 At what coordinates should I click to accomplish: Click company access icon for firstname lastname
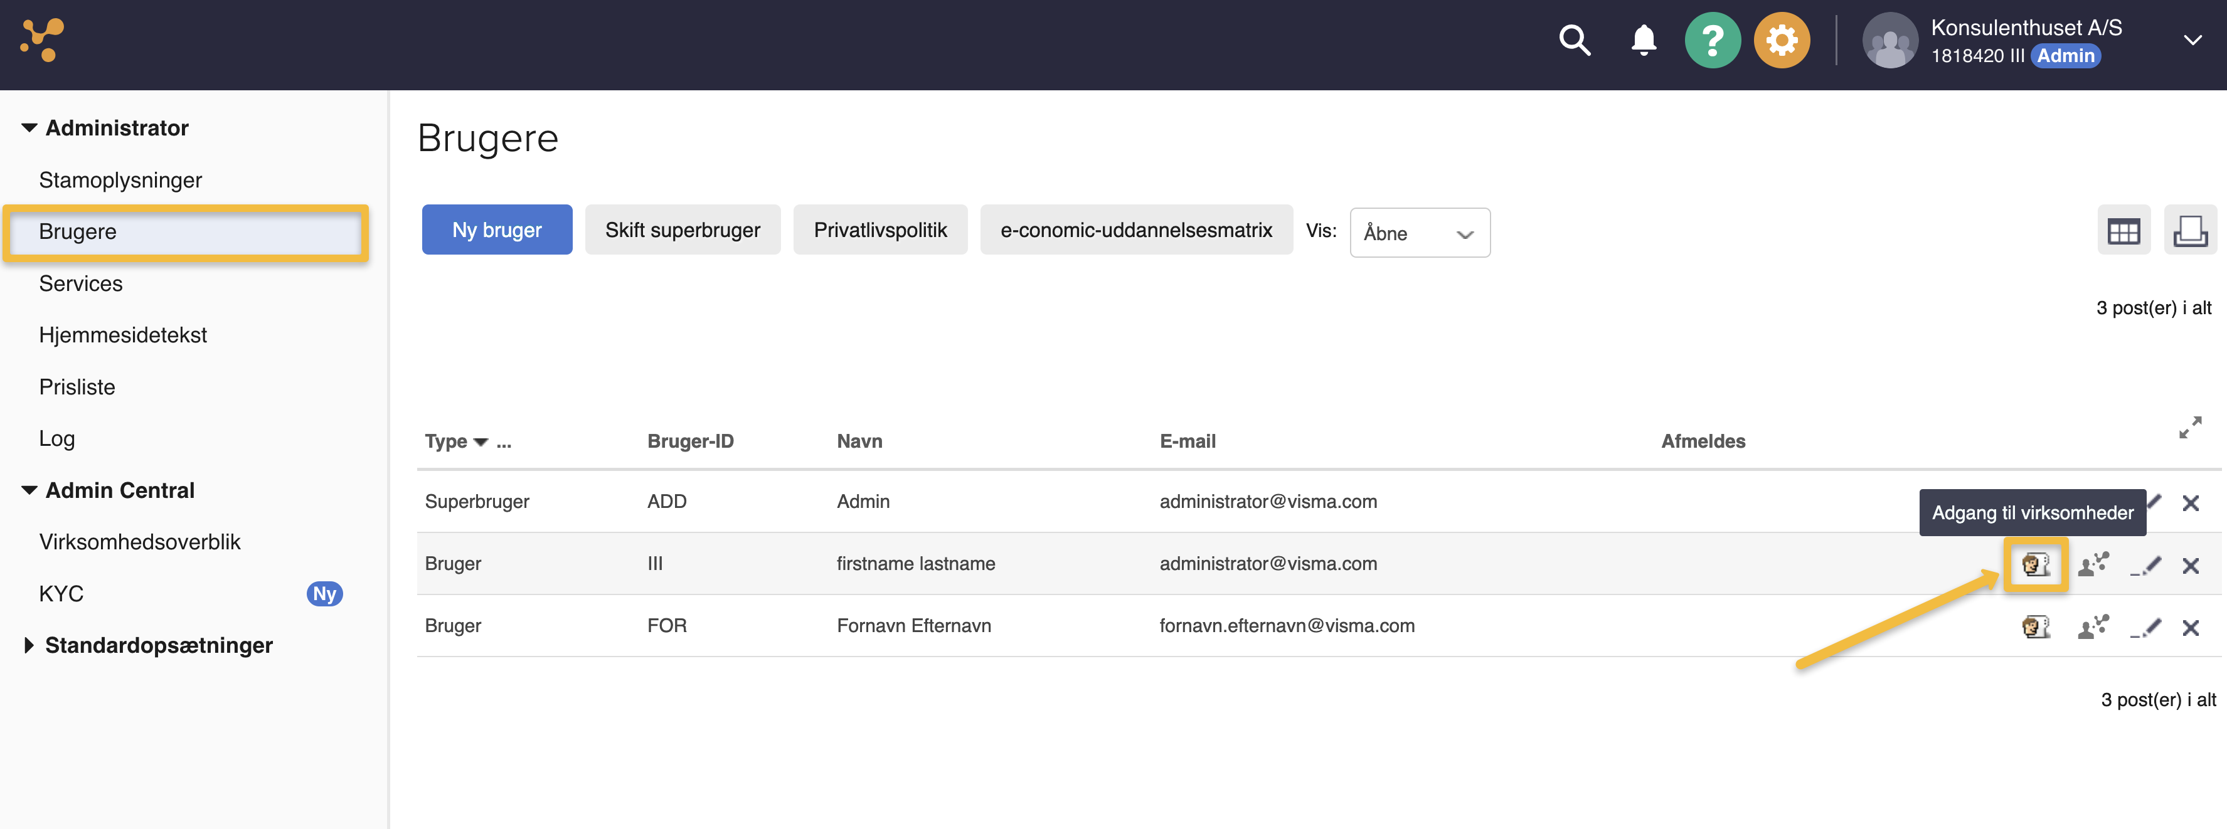pyautogui.click(x=2035, y=566)
